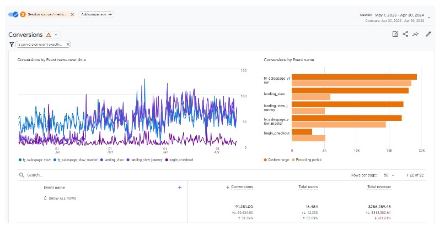Screen dimensions: 445x232
Task: Toggle the comparison switch at top left
Action: [x=13, y=14]
